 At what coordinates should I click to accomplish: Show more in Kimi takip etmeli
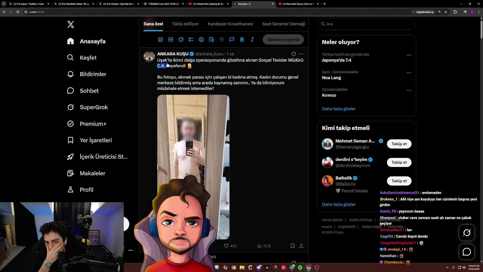pos(338,204)
